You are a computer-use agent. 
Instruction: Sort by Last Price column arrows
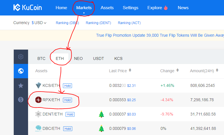[x=130, y=70]
